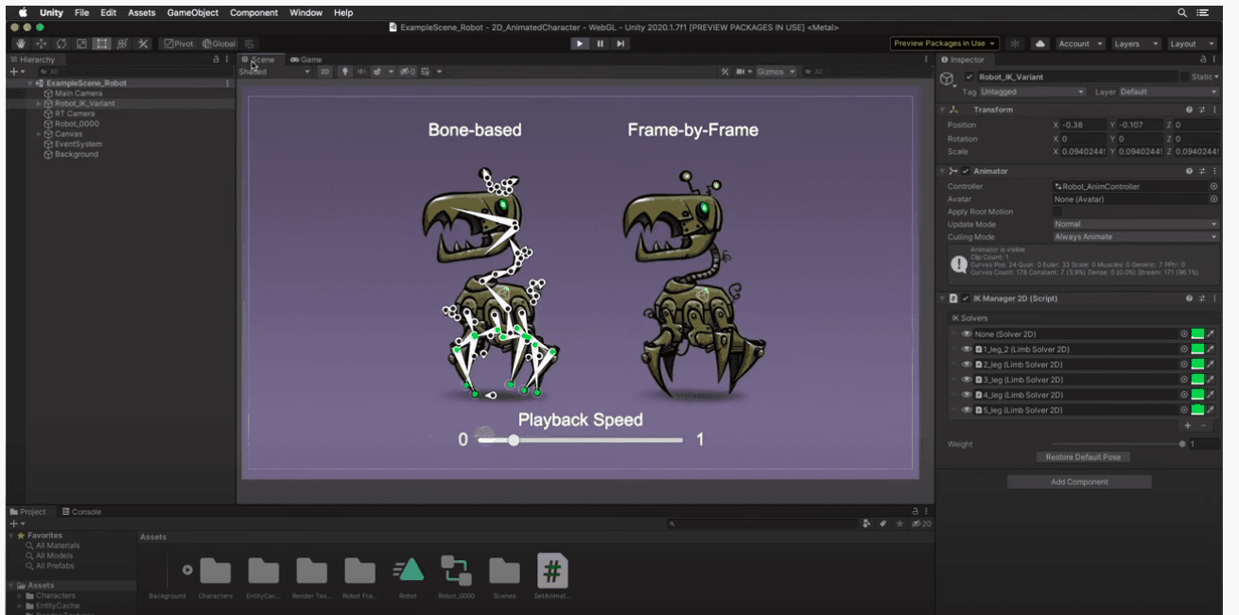Select the Move tool in toolbar
The height and width of the screenshot is (615, 1239).
41,43
